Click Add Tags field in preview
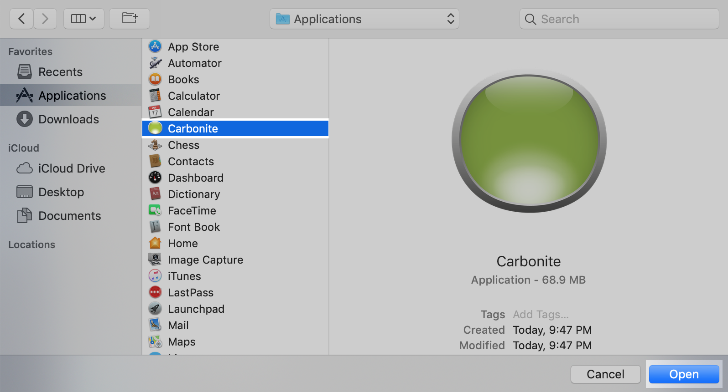The image size is (728, 392). point(541,315)
